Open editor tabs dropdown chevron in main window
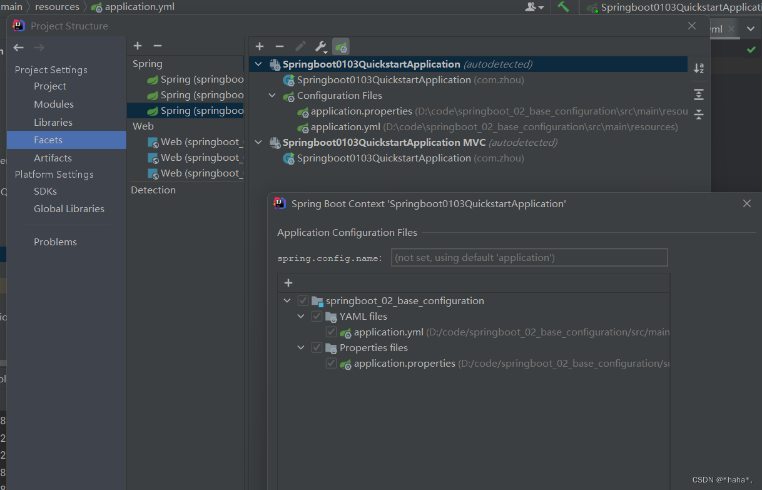 tap(751, 29)
